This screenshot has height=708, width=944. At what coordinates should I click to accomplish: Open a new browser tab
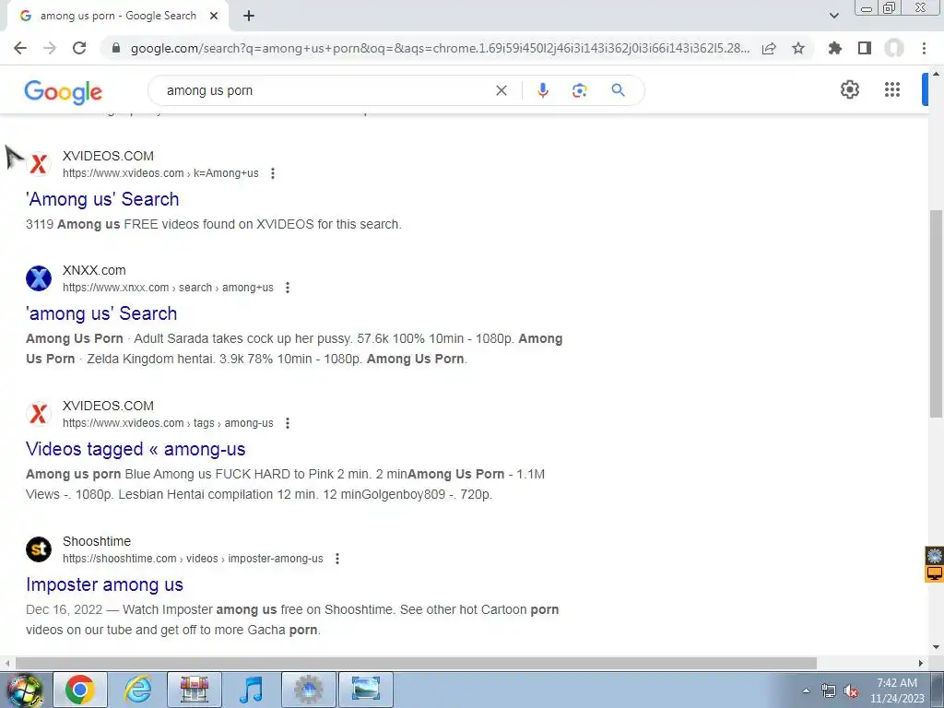[x=249, y=16]
